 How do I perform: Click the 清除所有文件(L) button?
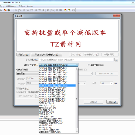pos(91,55)
